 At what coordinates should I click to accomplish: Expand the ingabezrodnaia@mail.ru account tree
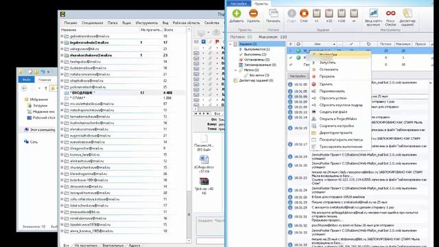pos(62,43)
